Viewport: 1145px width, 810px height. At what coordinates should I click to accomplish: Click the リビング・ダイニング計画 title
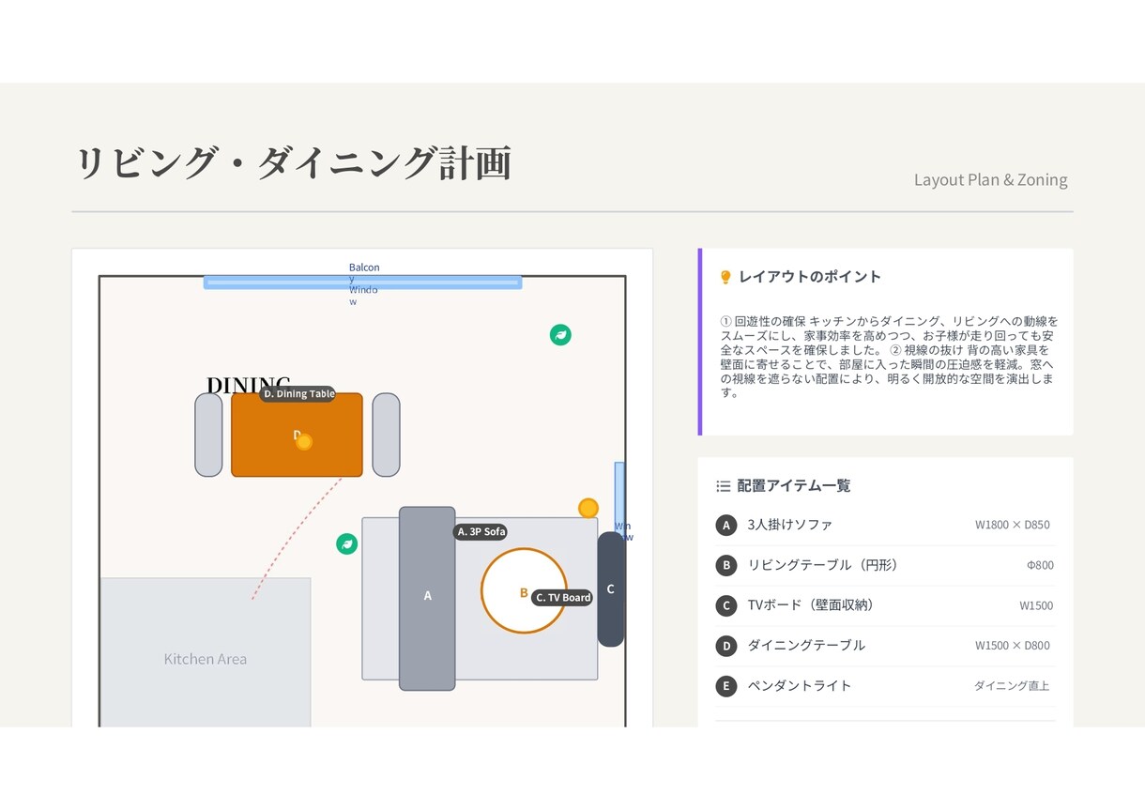point(293,162)
